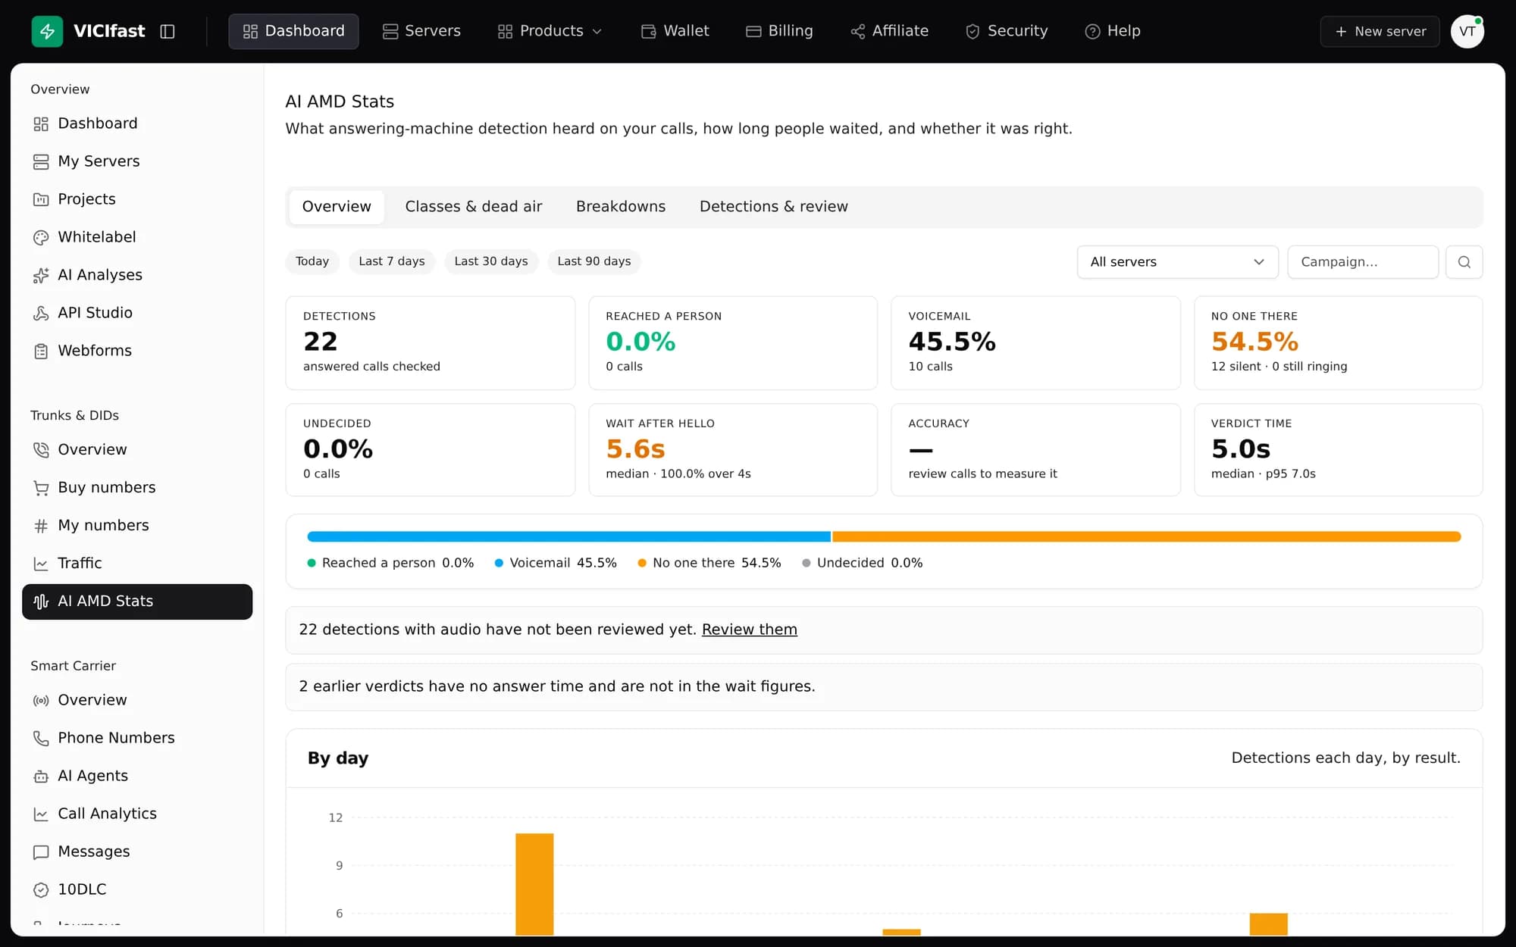Open the Help page
The image size is (1516, 947).
point(1113,31)
